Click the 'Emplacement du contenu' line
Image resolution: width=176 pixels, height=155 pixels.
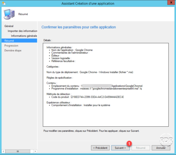point(97,86)
